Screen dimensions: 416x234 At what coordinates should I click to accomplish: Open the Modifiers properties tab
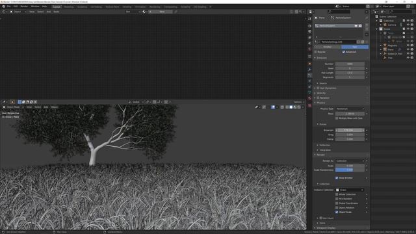point(309,70)
